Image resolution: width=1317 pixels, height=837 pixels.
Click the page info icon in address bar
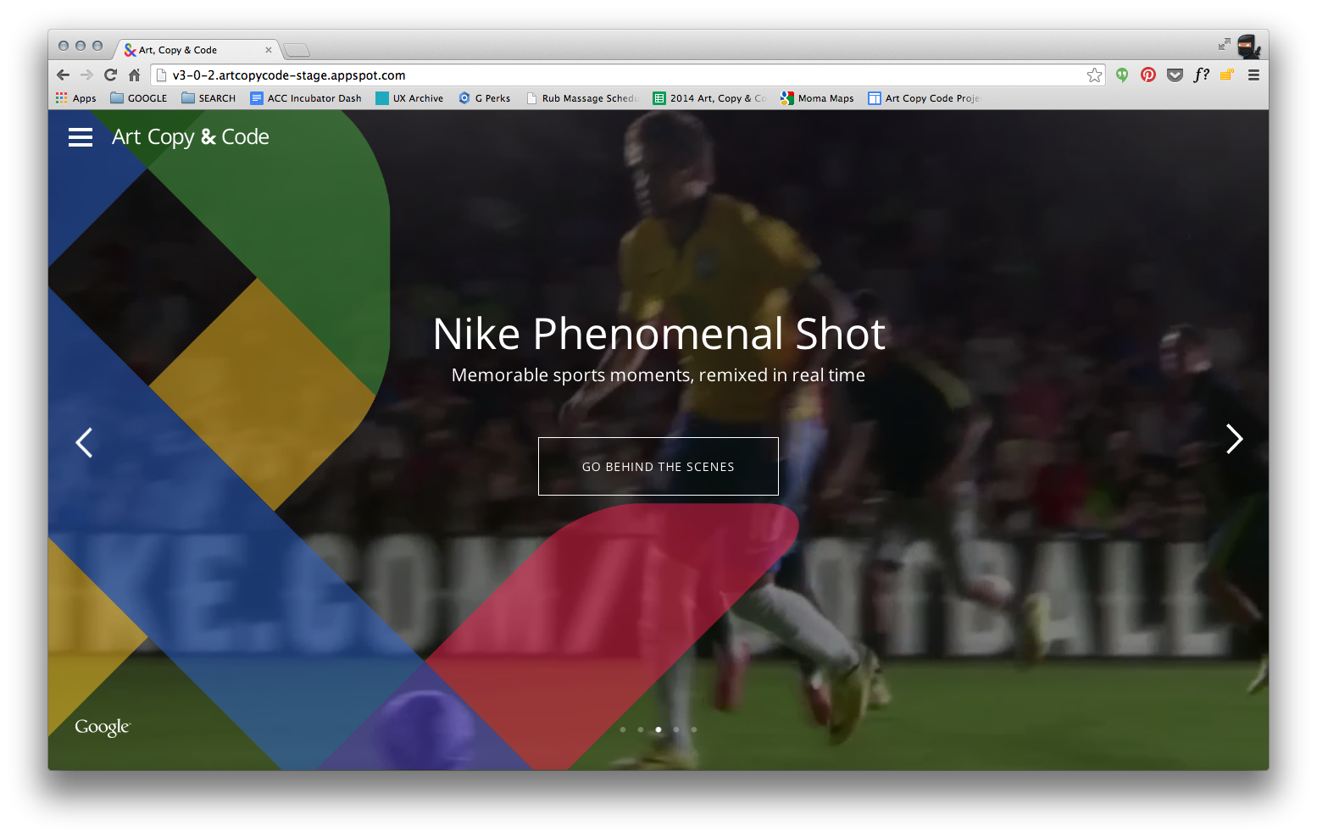tap(161, 75)
